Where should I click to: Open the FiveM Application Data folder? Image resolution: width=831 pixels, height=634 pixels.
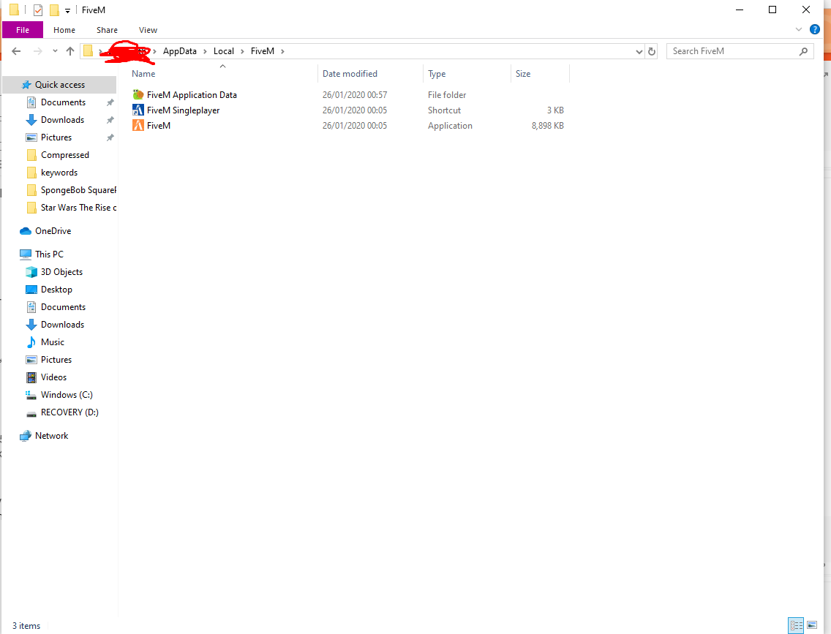click(x=192, y=94)
